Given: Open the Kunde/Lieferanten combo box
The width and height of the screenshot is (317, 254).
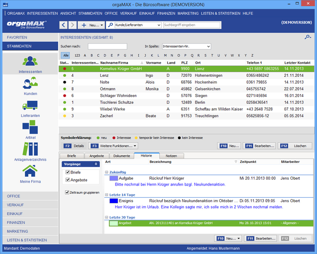Looking at the screenshot, I should (x=138, y=25).
